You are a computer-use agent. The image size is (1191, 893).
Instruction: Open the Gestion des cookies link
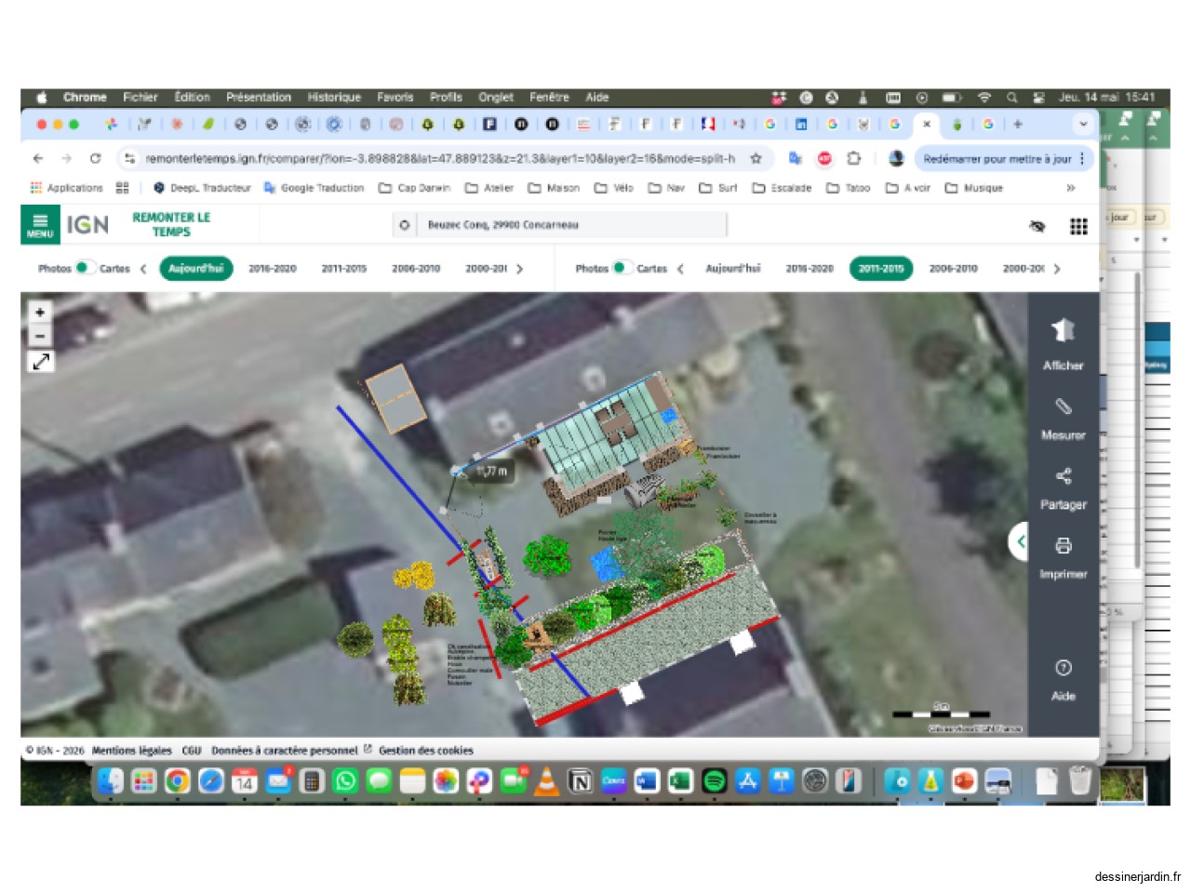point(426,751)
